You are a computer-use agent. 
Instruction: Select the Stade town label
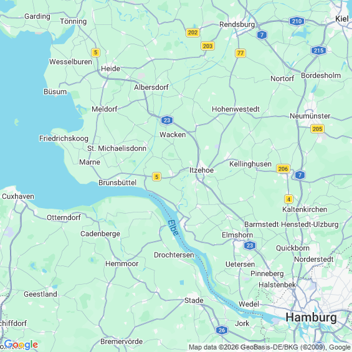coord(194,300)
